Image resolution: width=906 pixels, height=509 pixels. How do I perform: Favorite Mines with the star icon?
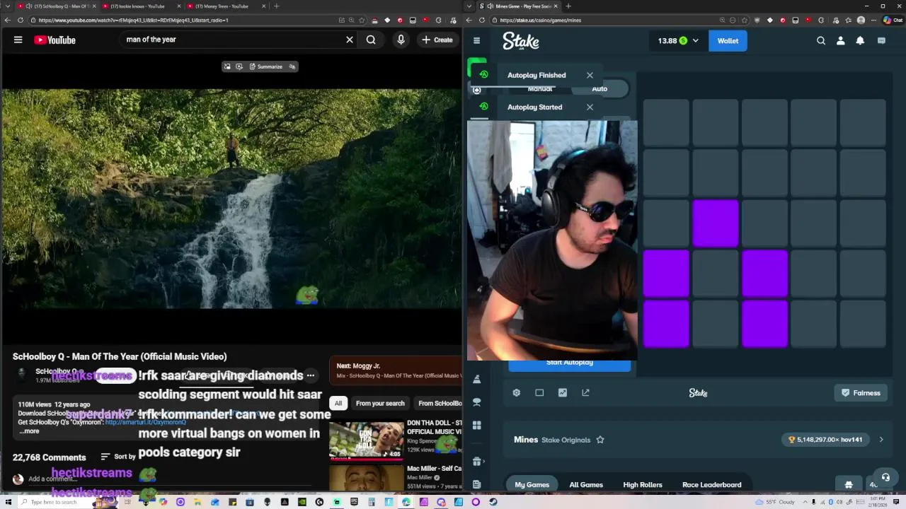(600, 440)
